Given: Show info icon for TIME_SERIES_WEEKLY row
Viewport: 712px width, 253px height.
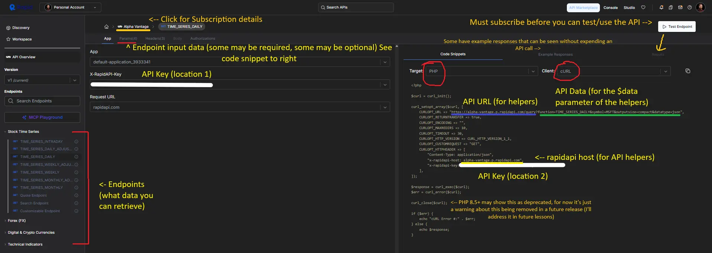Looking at the screenshot, I should (76, 172).
